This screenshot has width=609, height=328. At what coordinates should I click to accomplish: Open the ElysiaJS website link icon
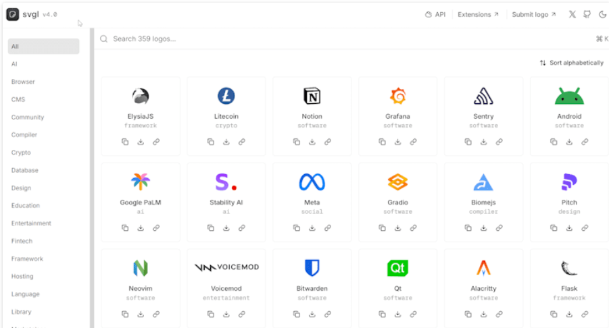click(156, 142)
